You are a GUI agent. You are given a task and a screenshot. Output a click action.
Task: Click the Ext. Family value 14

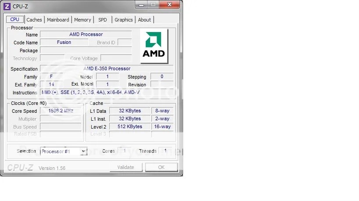pos(51,84)
